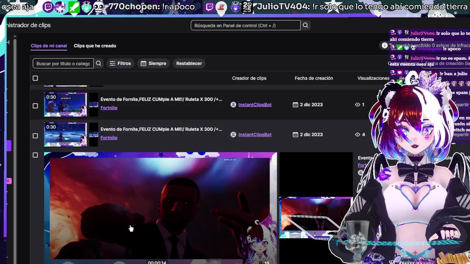The height and width of the screenshot is (264, 470).
Task: Click calendar icon on the 4-view clip date
Action: (x=295, y=135)
